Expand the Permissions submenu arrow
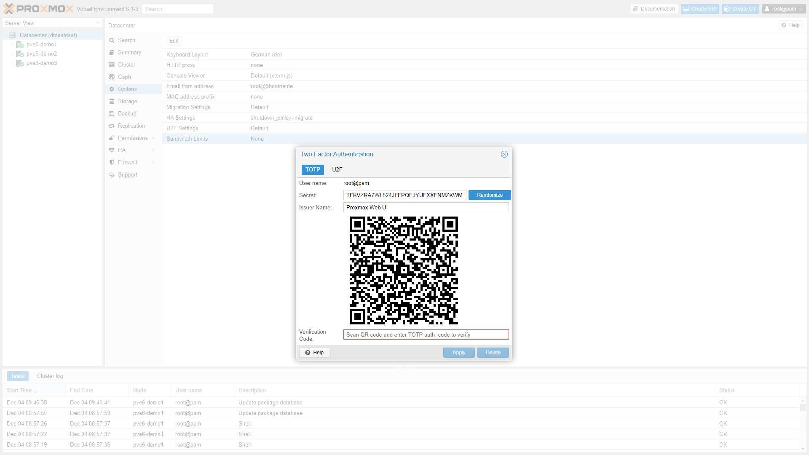This screenshot has width=809, height=455. (154, 138)
